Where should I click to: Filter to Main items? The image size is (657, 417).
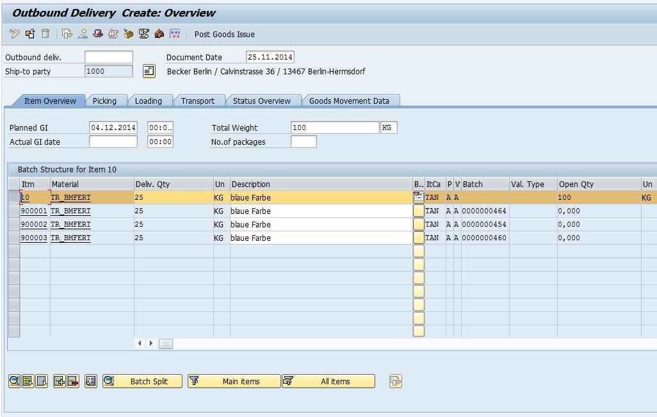pos(234,381)
